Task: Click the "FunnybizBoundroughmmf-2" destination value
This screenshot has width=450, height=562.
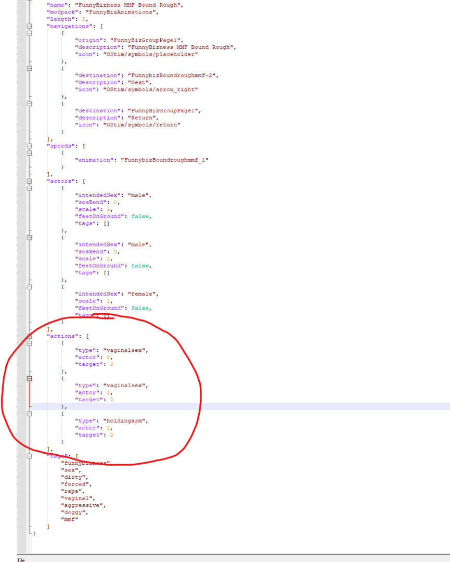Action: 172,75
